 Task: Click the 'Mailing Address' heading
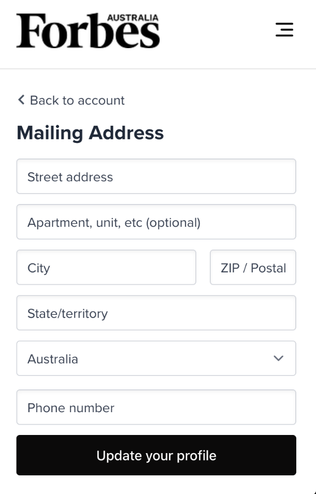point(90,133)
